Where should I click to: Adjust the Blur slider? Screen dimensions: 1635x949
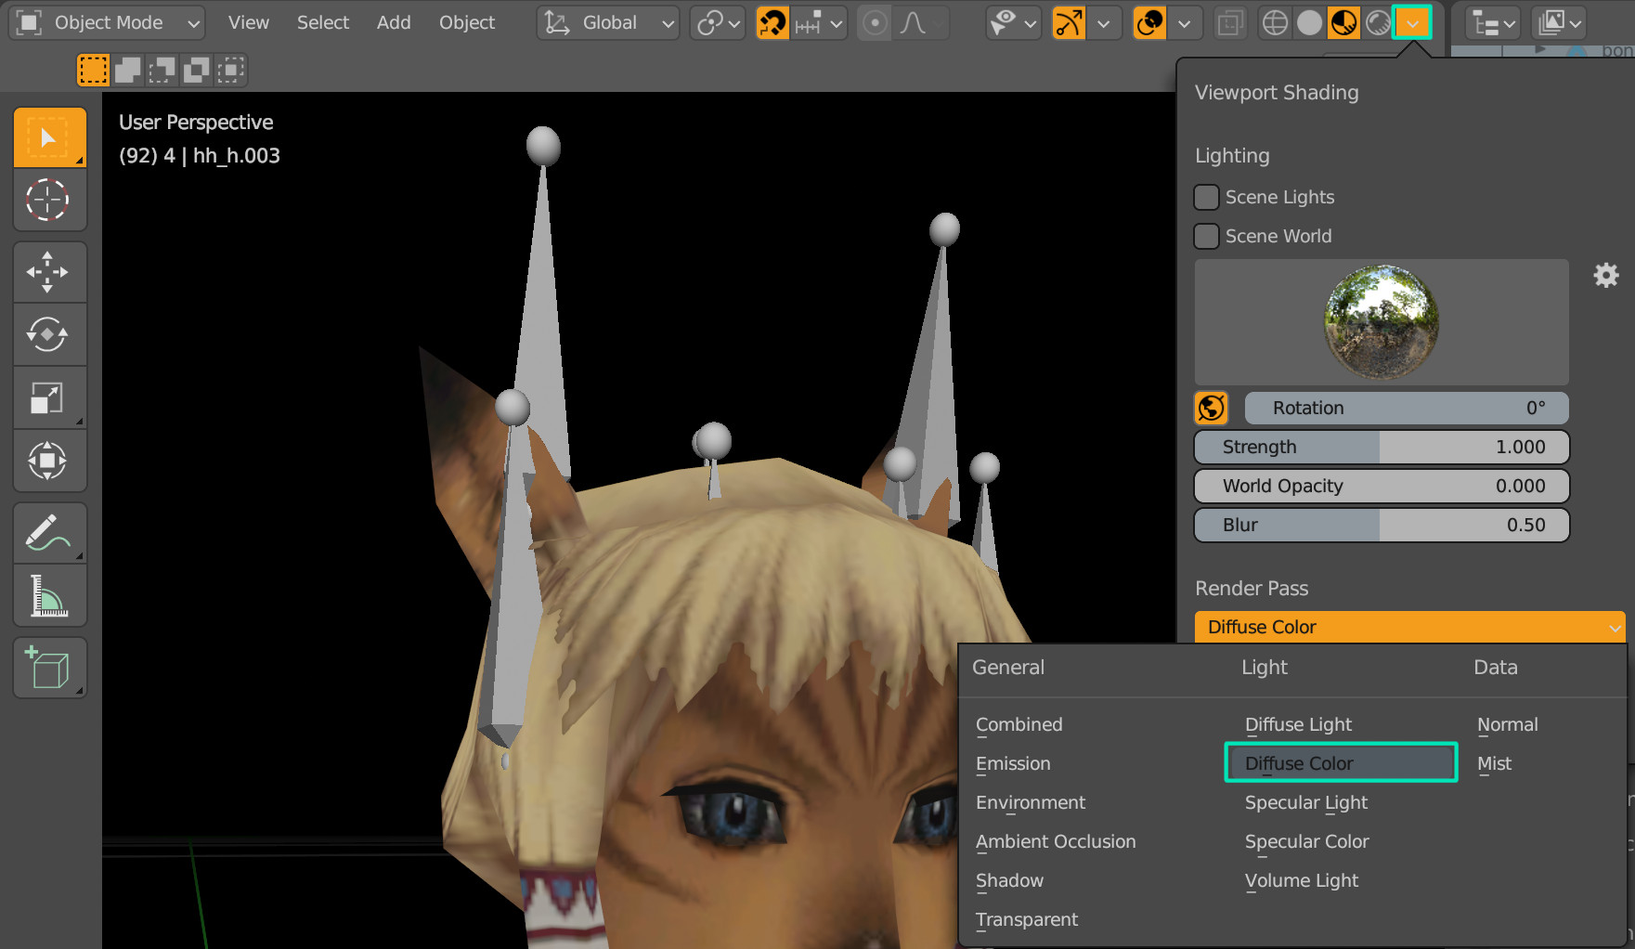click(1382, 525)
